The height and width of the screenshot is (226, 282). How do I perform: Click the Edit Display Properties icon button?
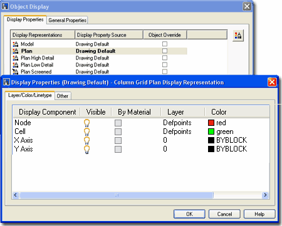(x=238, y=36)
